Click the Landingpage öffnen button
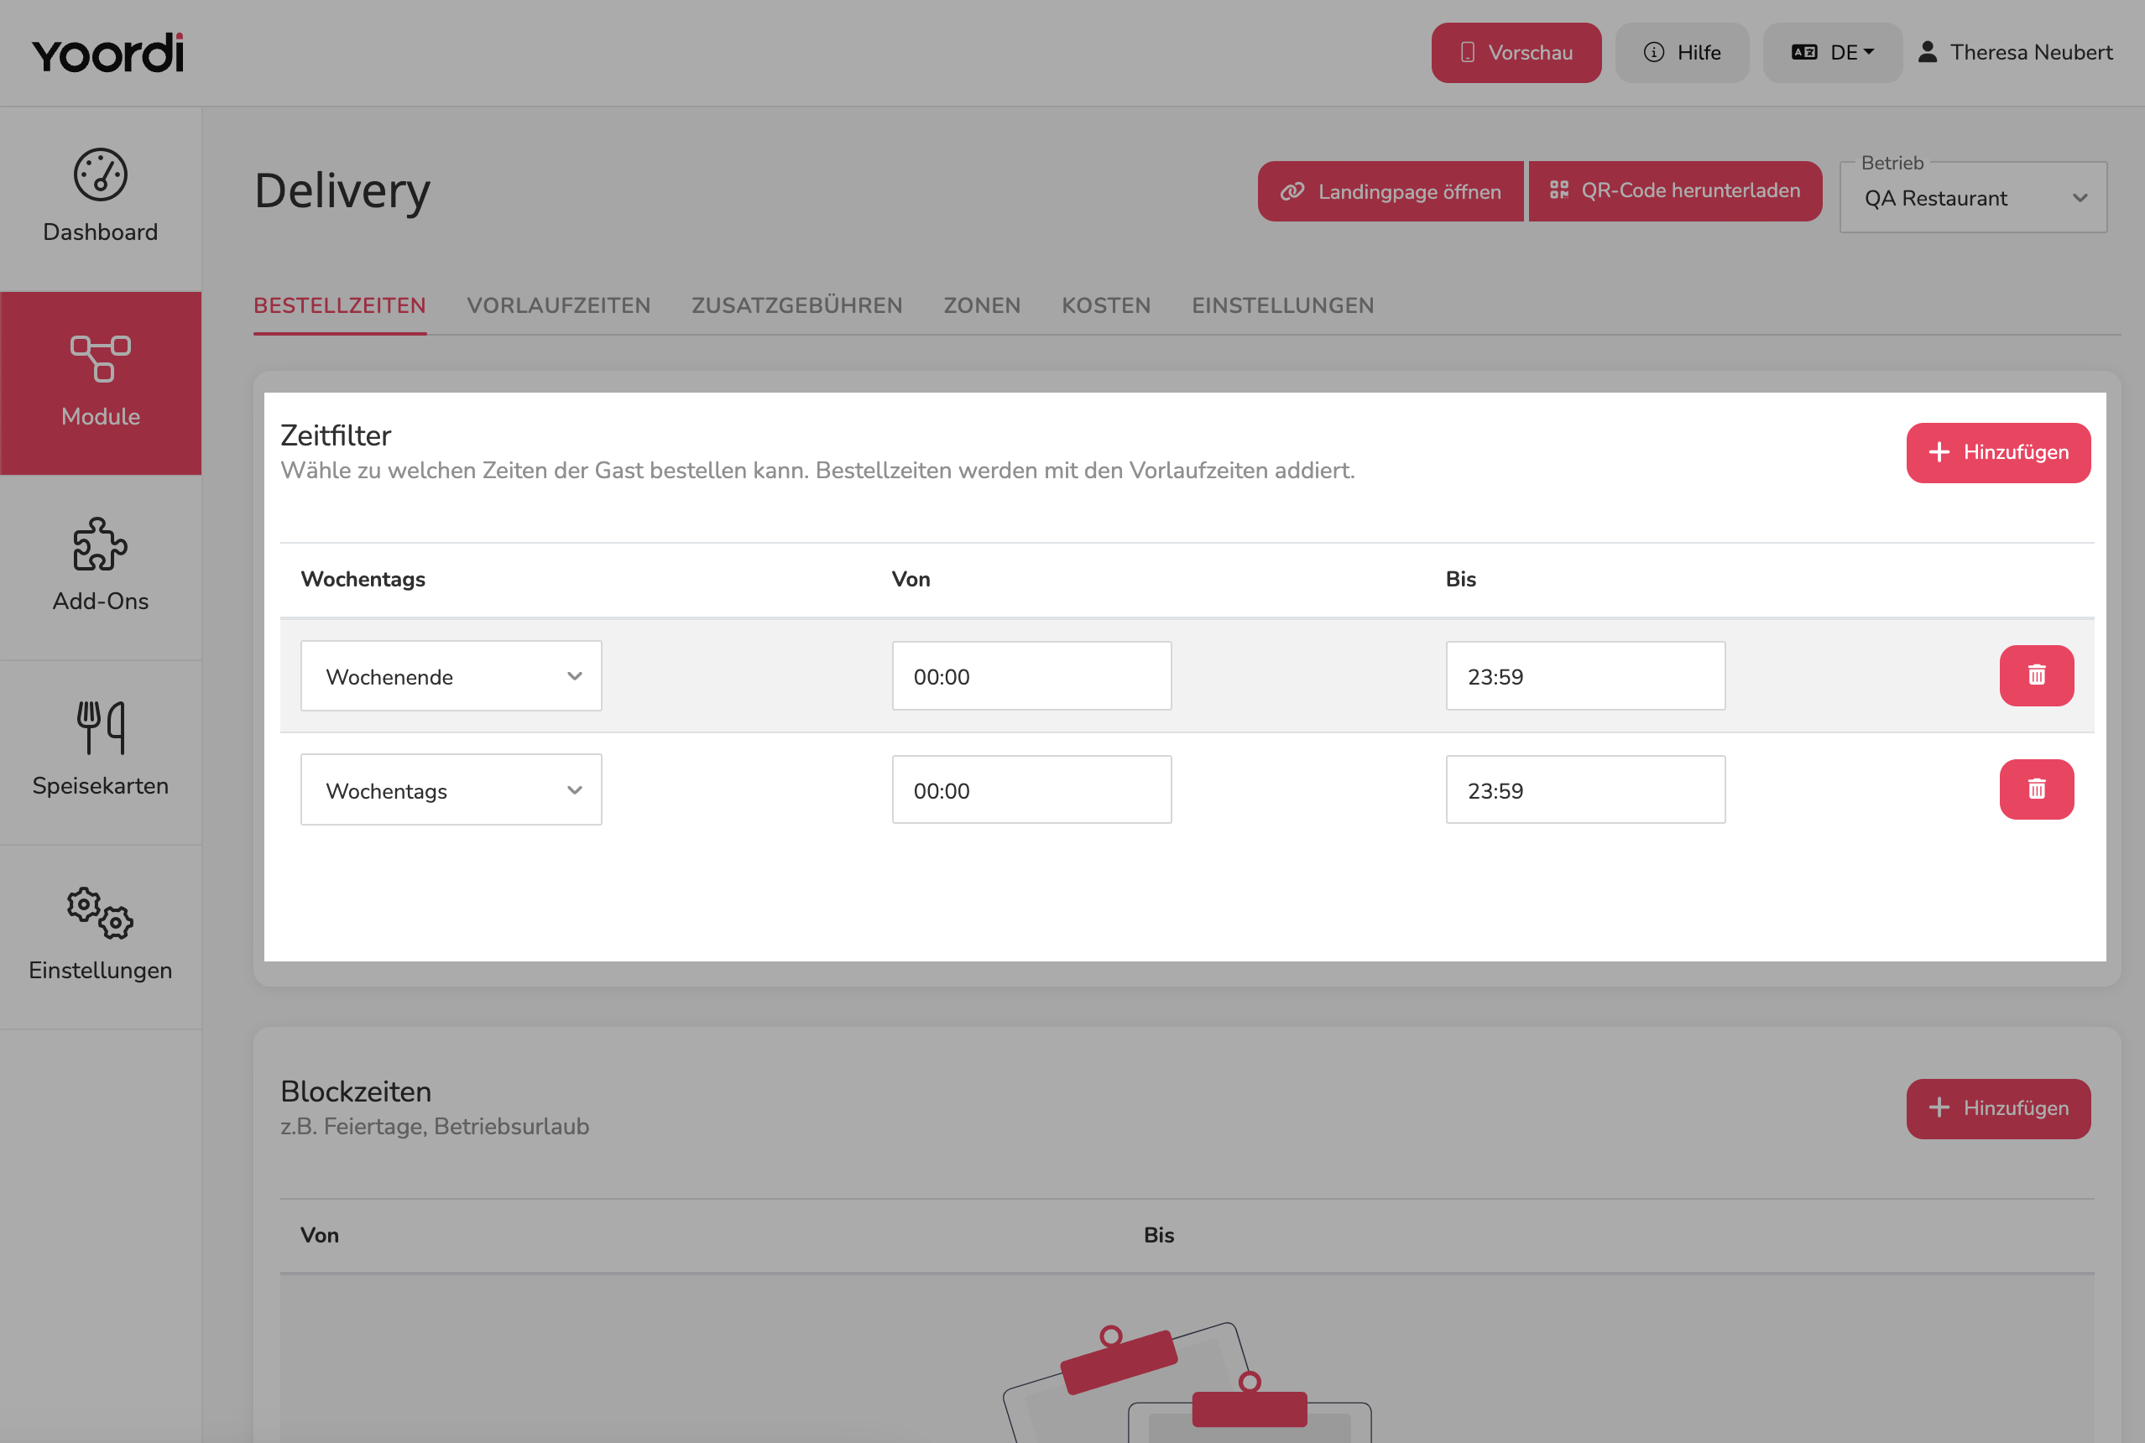Viewport: 2145px width, 1443px height. (1390, 191)
